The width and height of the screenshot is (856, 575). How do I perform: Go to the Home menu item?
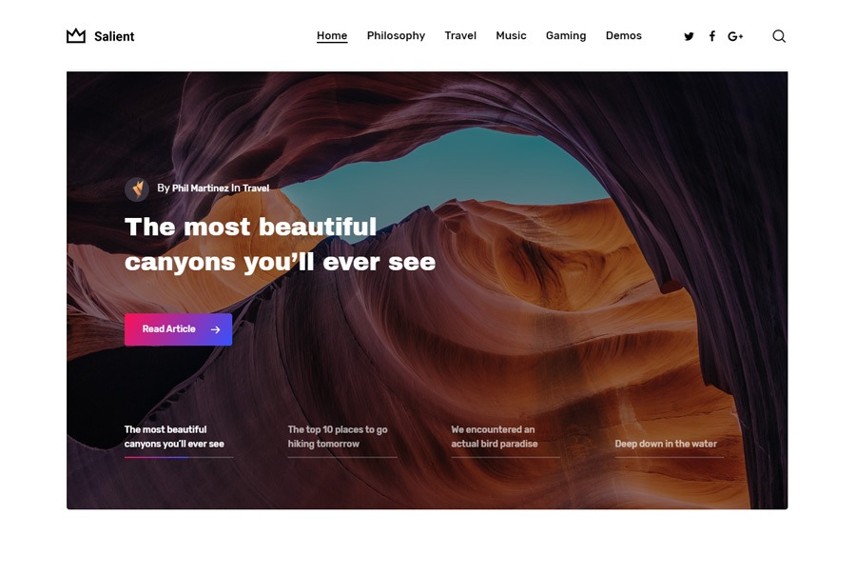pyautogui.click(x=332, y=35)
